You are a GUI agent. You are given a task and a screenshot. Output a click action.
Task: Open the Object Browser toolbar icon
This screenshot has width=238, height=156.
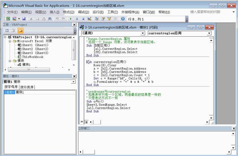(x=109, y=19)
